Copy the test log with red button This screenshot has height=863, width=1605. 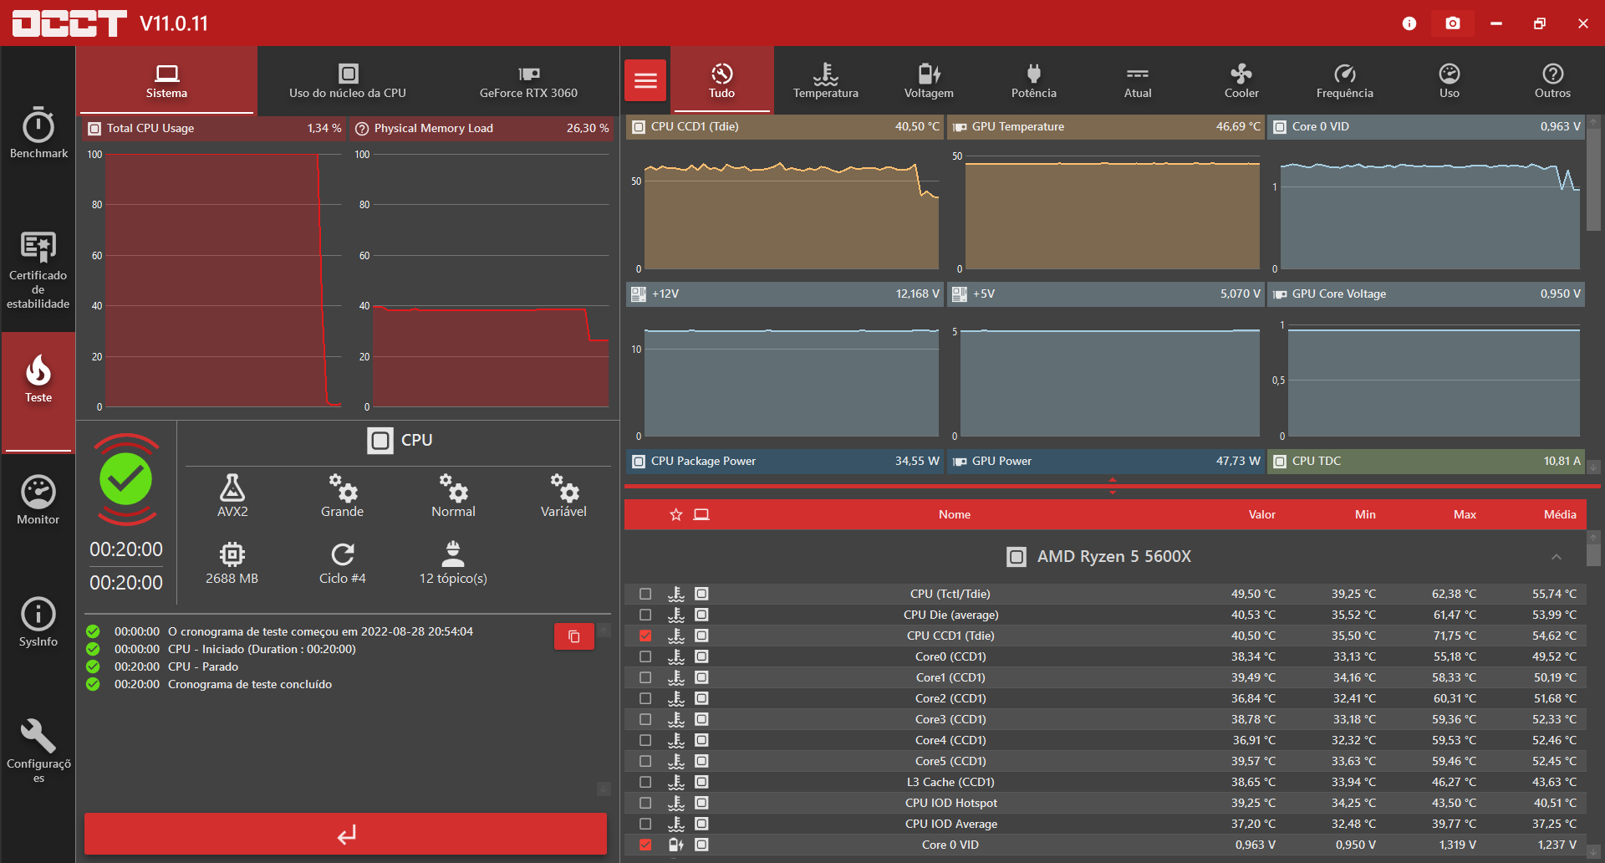point(574,636)
